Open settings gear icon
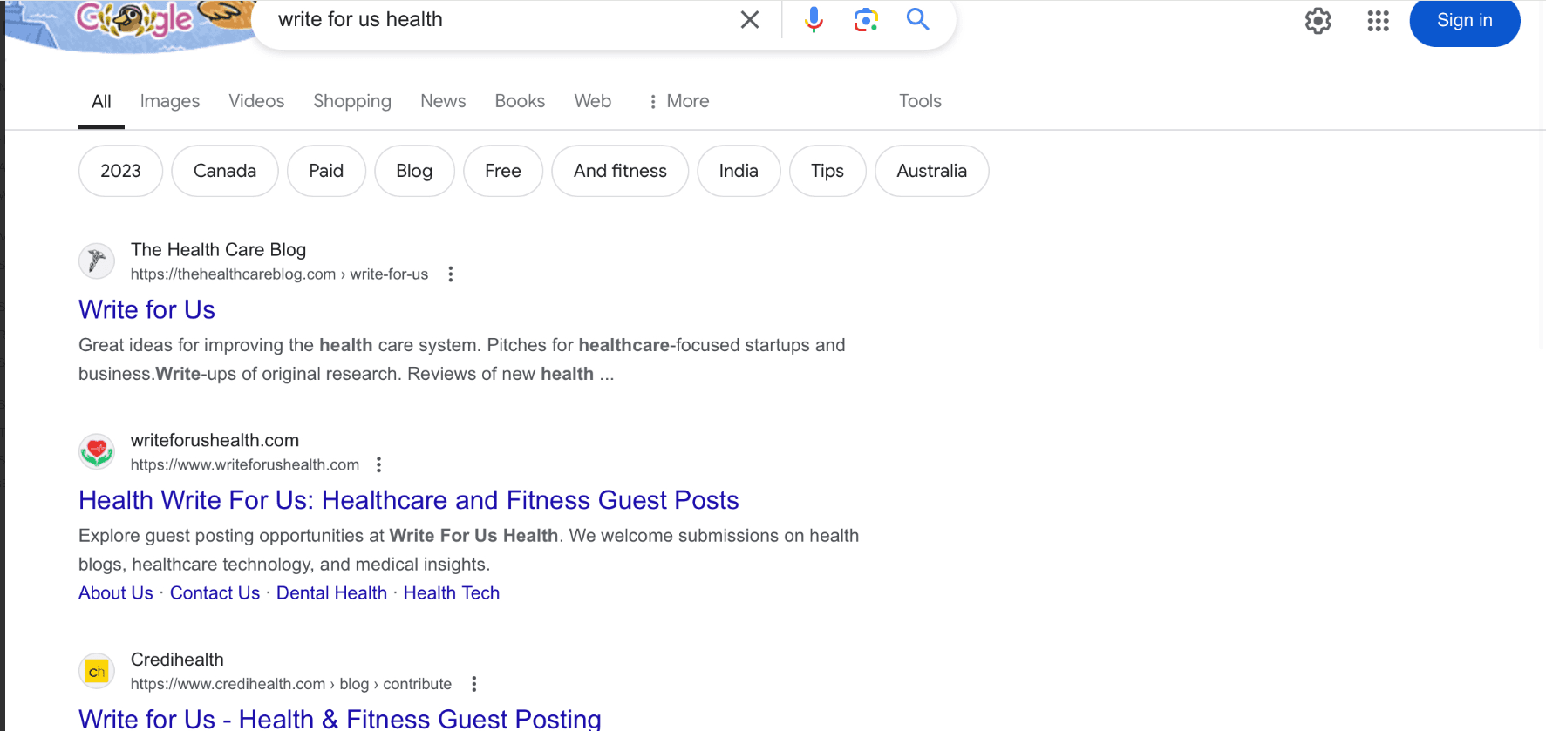Screen dimensions: 1546x731 point(1318,21)
